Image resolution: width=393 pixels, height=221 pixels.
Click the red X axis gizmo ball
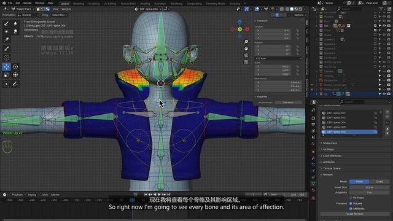click(247, 29)
